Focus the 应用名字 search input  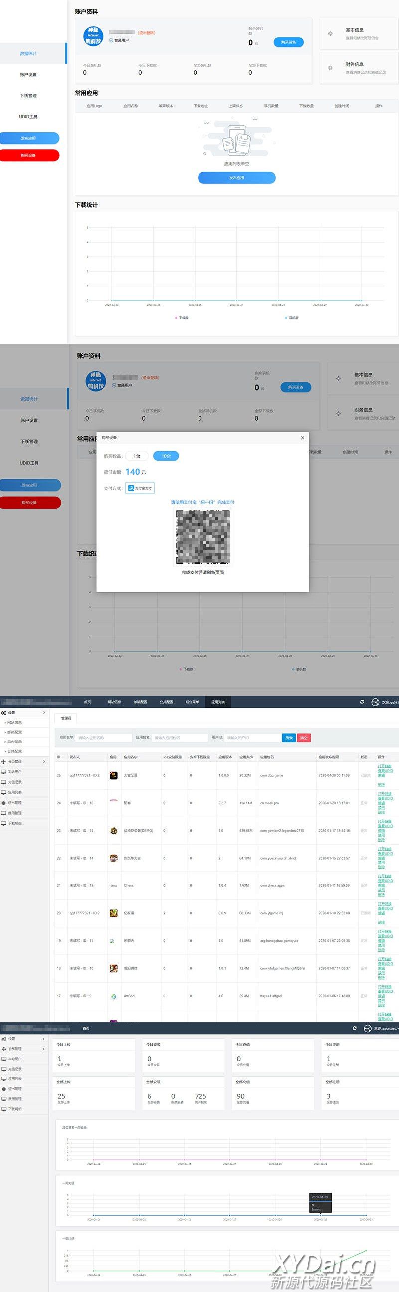[103, 738]
